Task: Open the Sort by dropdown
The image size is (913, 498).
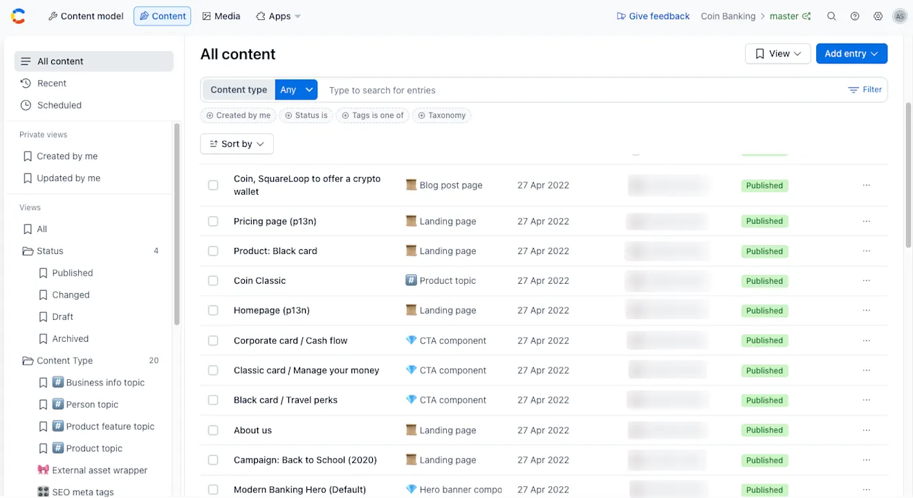Action: tap(237, 144)
